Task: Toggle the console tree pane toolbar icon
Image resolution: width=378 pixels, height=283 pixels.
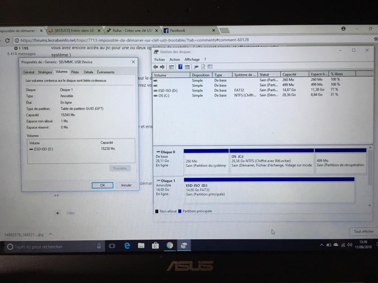Action: [171, 67]
